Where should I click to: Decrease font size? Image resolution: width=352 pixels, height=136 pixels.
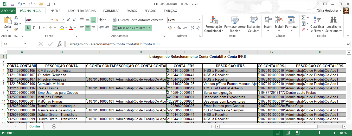point(74,20)
